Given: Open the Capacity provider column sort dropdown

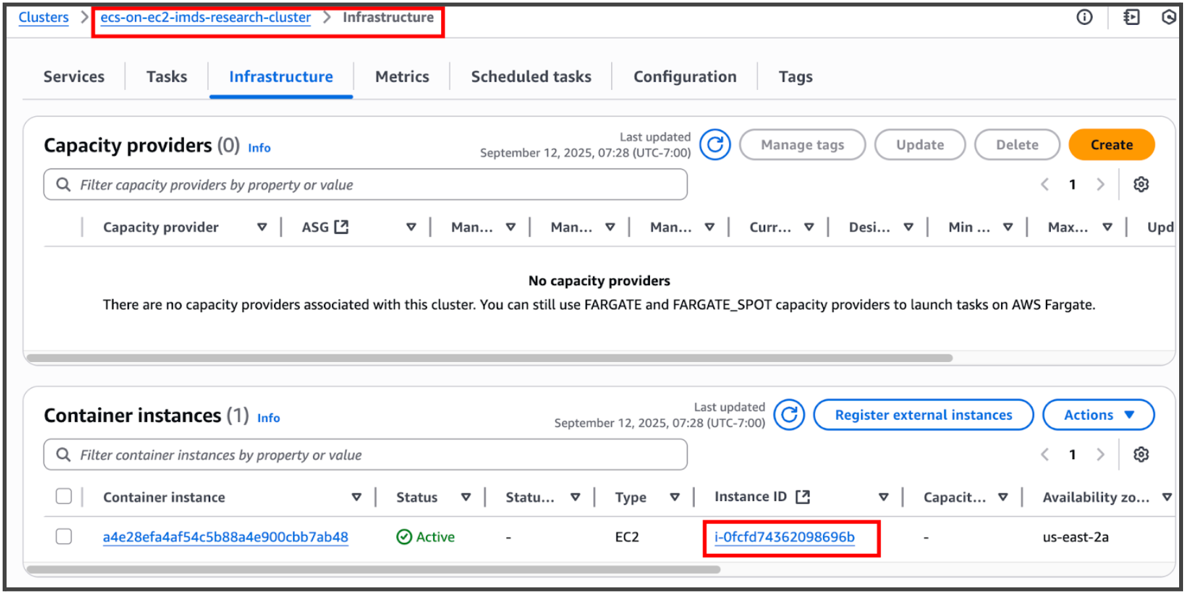Looking at the screenshot, I should point(262,227).
